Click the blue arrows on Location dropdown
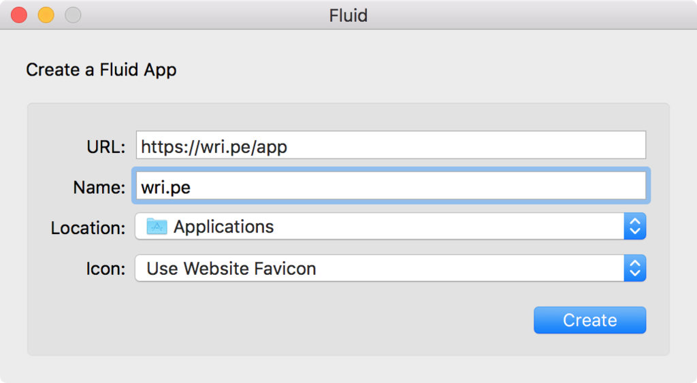This screenshot has width=697, height=383. [x=634, y=227]
